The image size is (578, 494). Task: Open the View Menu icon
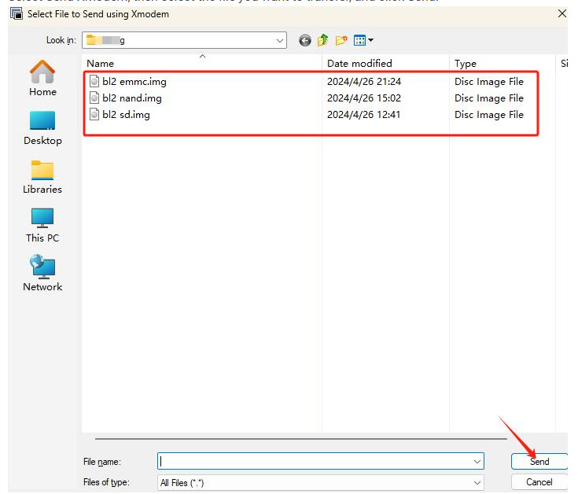tap(363, 41)
